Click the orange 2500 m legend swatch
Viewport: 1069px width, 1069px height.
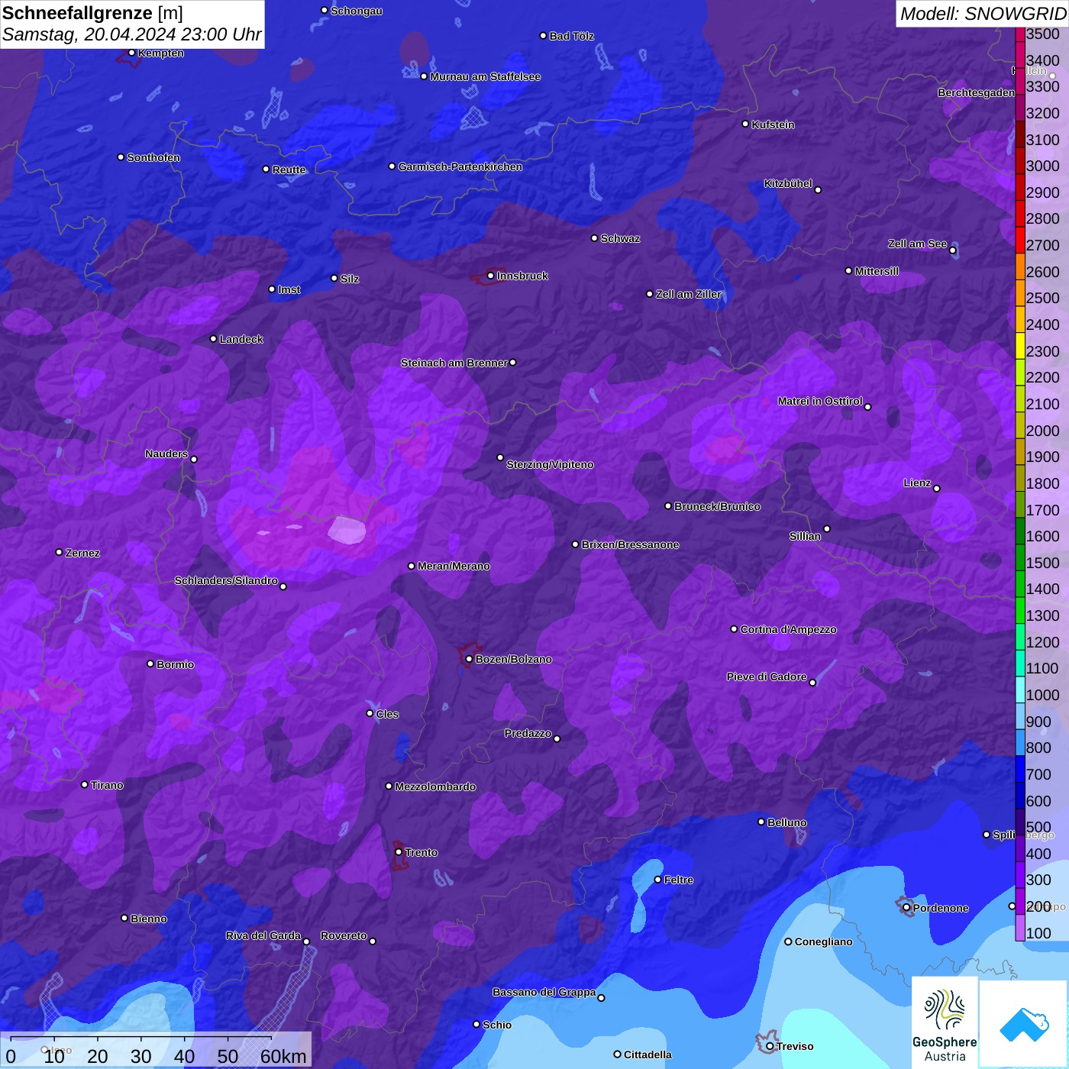[1020, 292]
